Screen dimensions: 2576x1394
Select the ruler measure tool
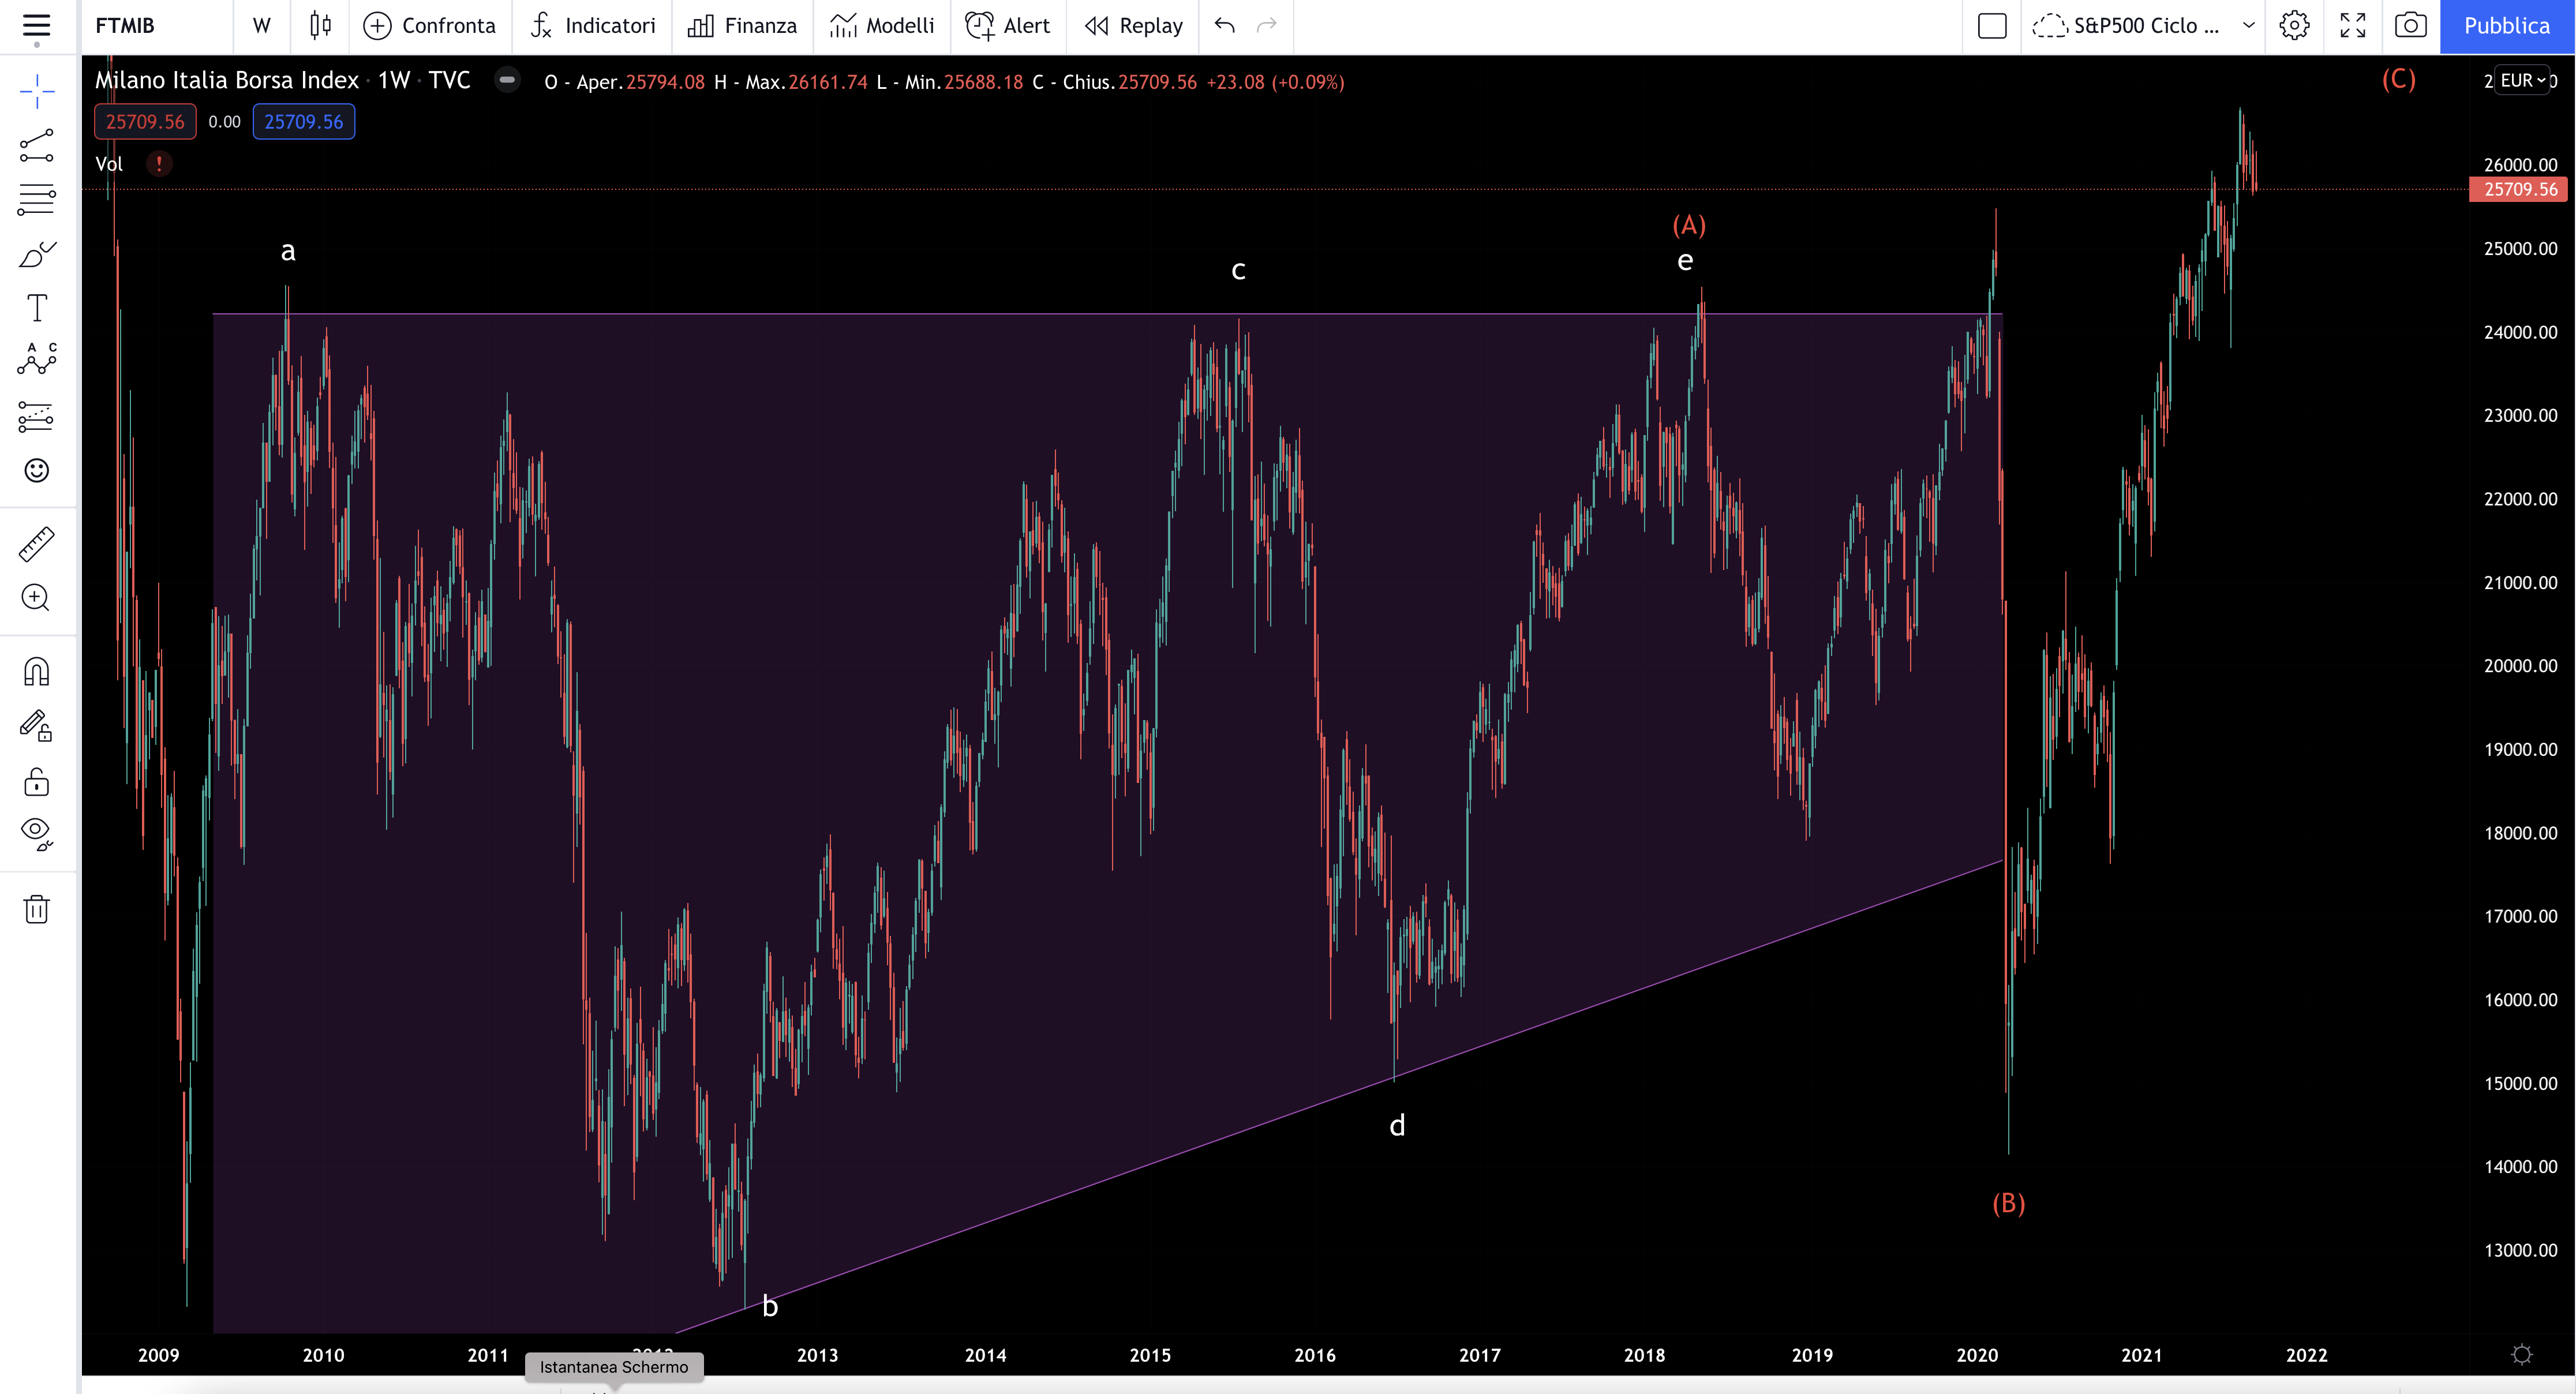click(37, 544)
